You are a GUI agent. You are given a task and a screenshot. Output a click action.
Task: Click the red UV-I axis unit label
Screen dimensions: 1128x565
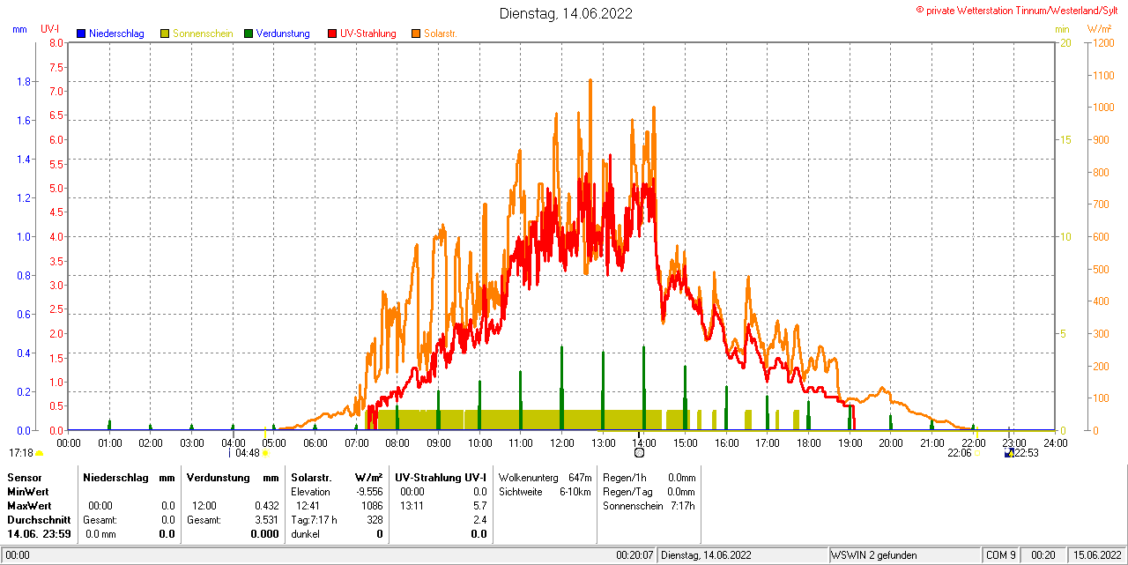50,29
